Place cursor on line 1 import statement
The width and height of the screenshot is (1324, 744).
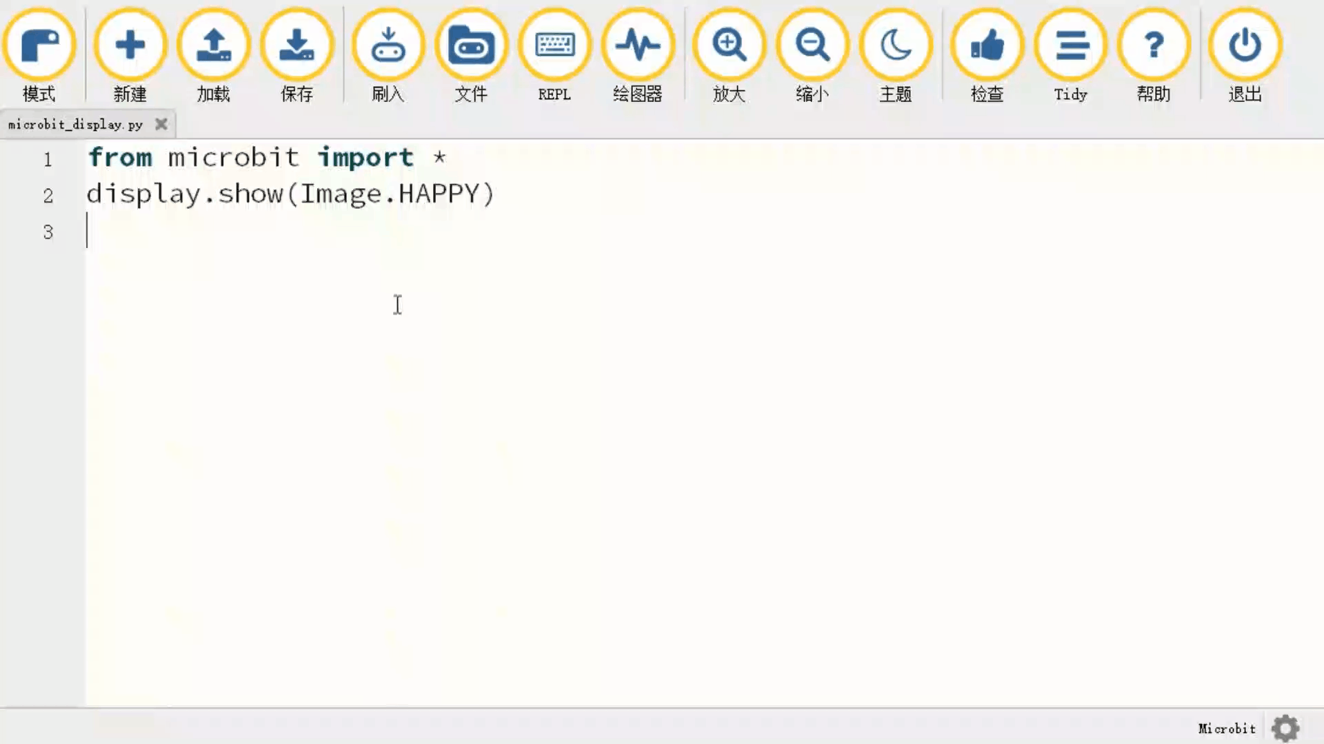click(x=267, y=158)
